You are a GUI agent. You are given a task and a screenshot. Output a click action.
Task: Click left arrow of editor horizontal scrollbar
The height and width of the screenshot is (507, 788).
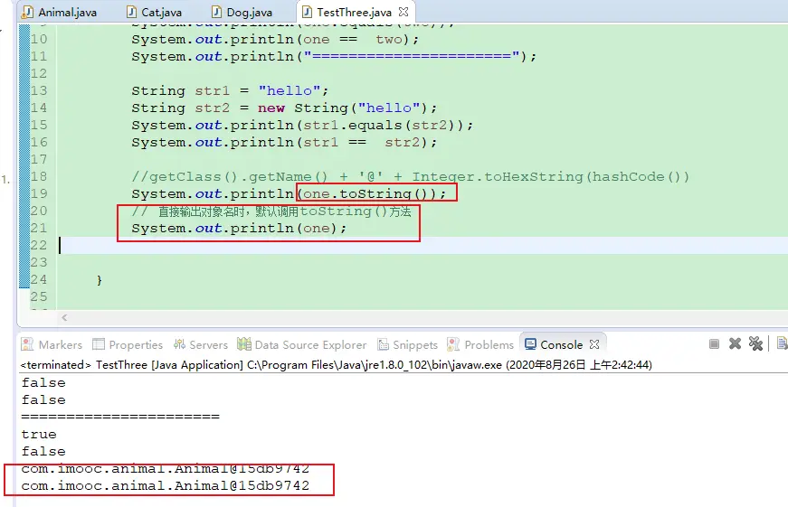click(x=64, y=318)
